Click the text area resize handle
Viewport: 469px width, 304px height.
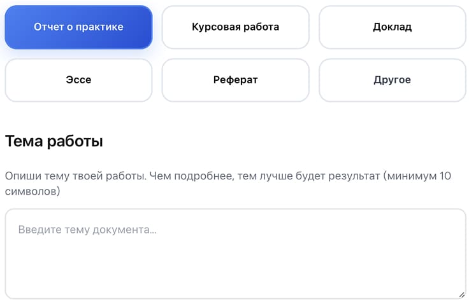click(x=461, y=294)
